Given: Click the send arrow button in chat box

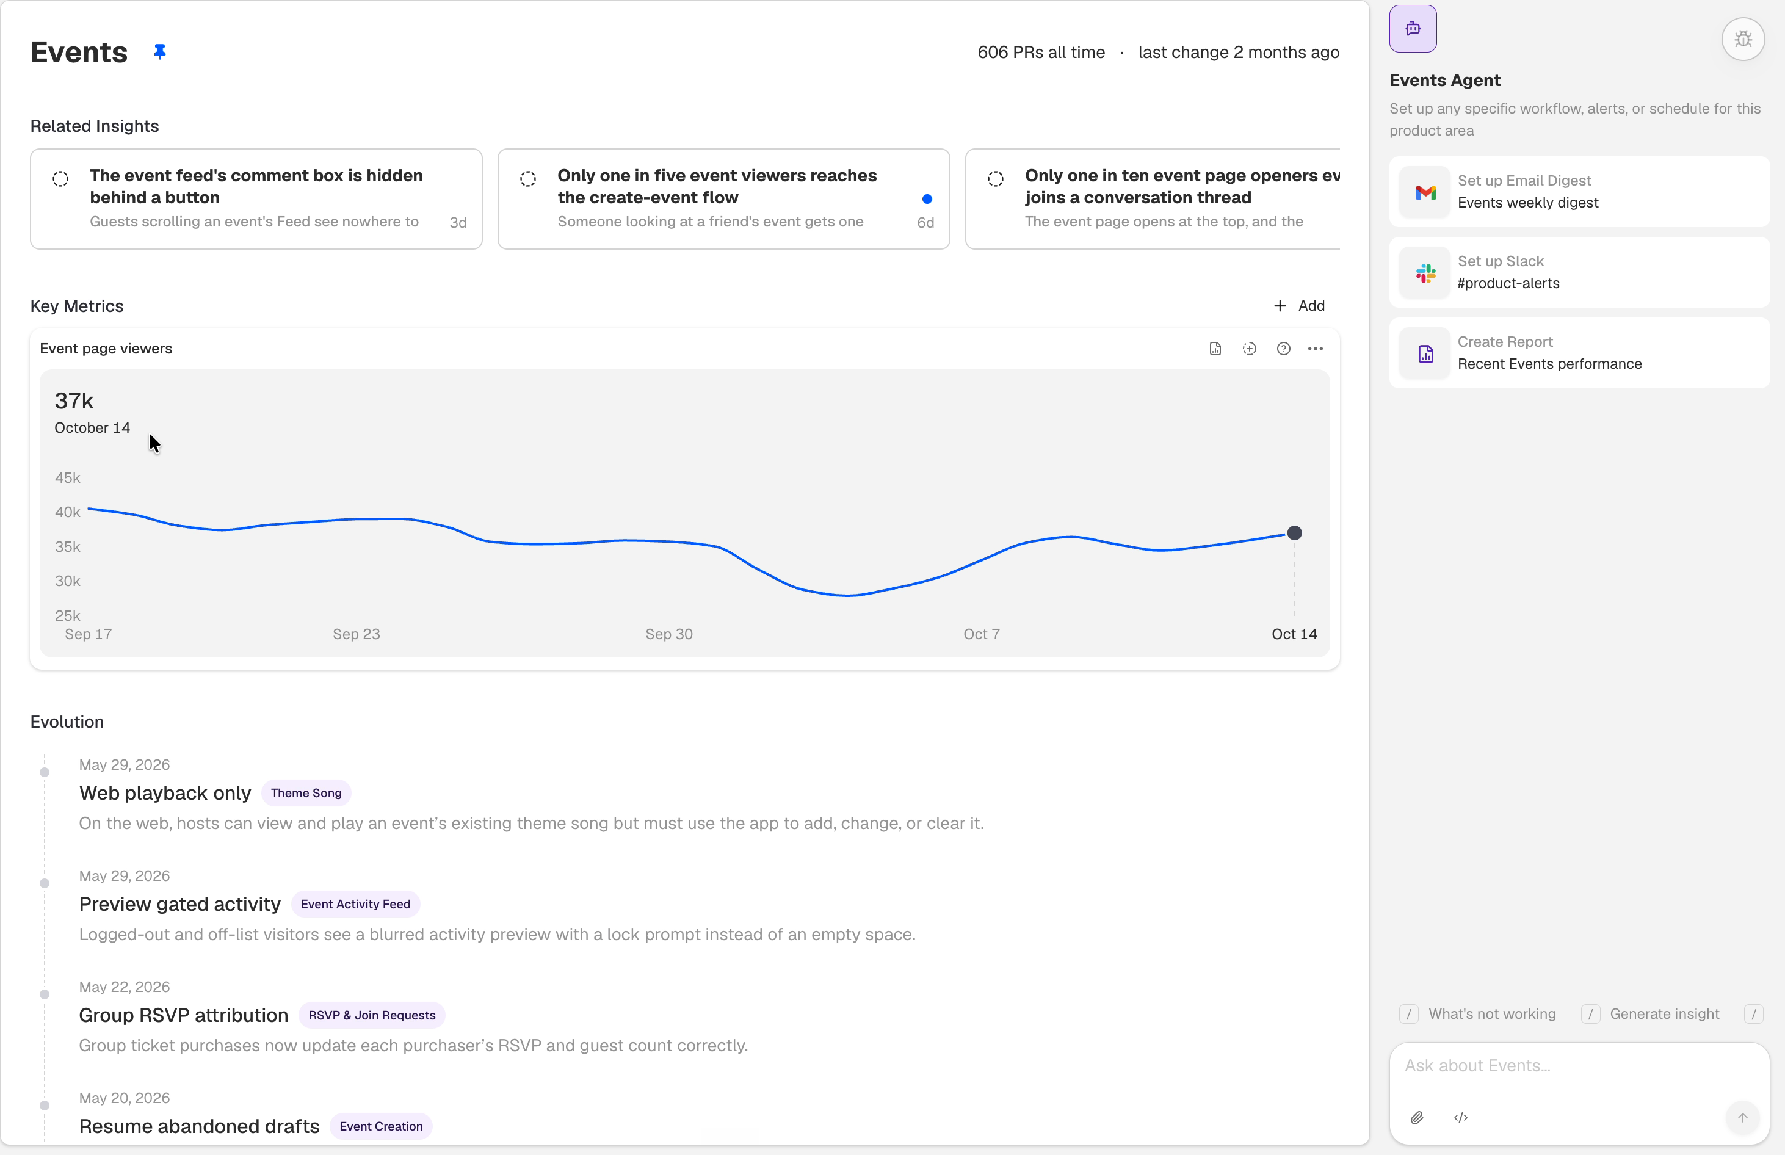Looking at the screenshot, I should coord(1742,1118).
